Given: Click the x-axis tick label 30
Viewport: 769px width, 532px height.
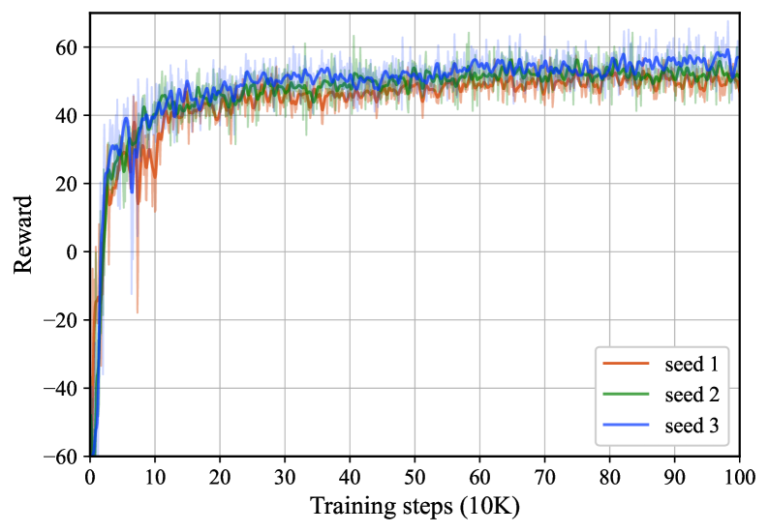Looking at the screenshot, I should pos(285,477).
